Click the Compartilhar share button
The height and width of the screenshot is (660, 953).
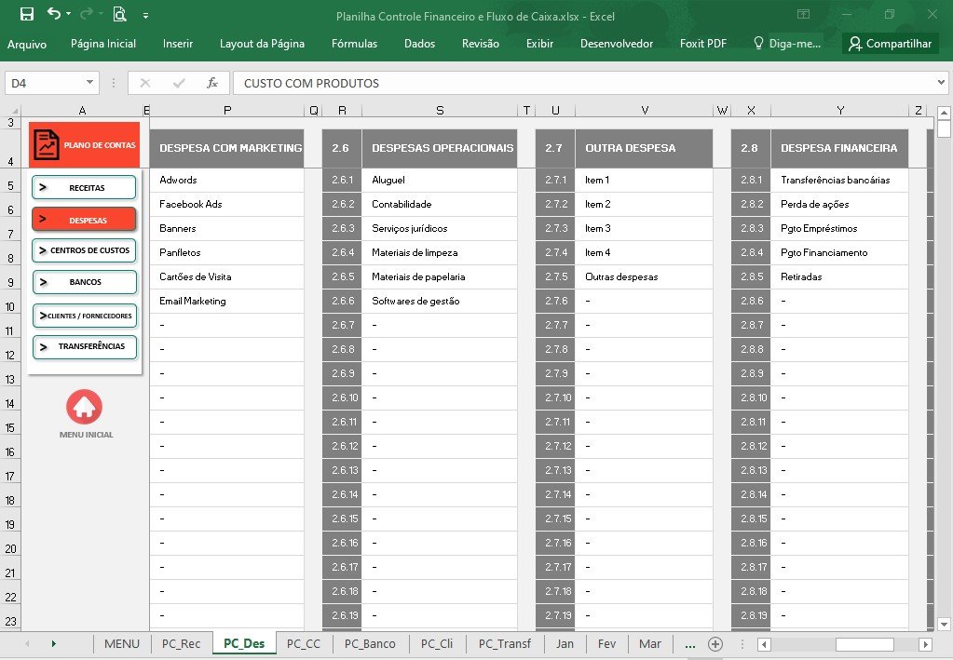891,44
